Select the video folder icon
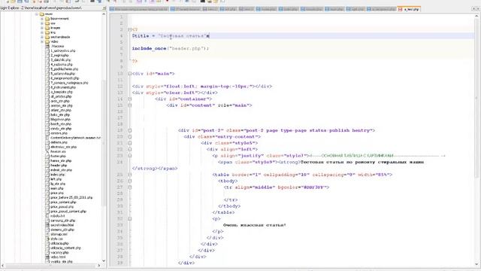This screenshot has height=271, width=481. pyautogui.click(x=47, y=41)
